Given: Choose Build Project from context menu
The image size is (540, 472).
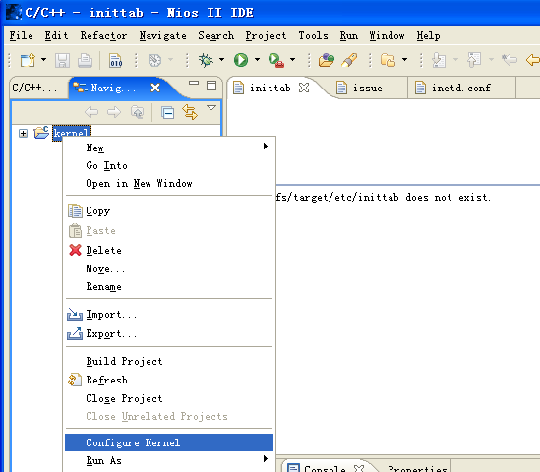Looking at the screenshot, I should (x=169, y=361).
